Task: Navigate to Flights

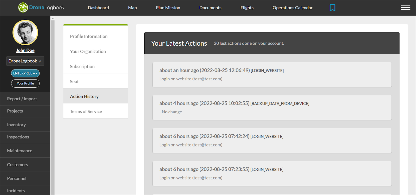Action: click(x=247, y=8)
